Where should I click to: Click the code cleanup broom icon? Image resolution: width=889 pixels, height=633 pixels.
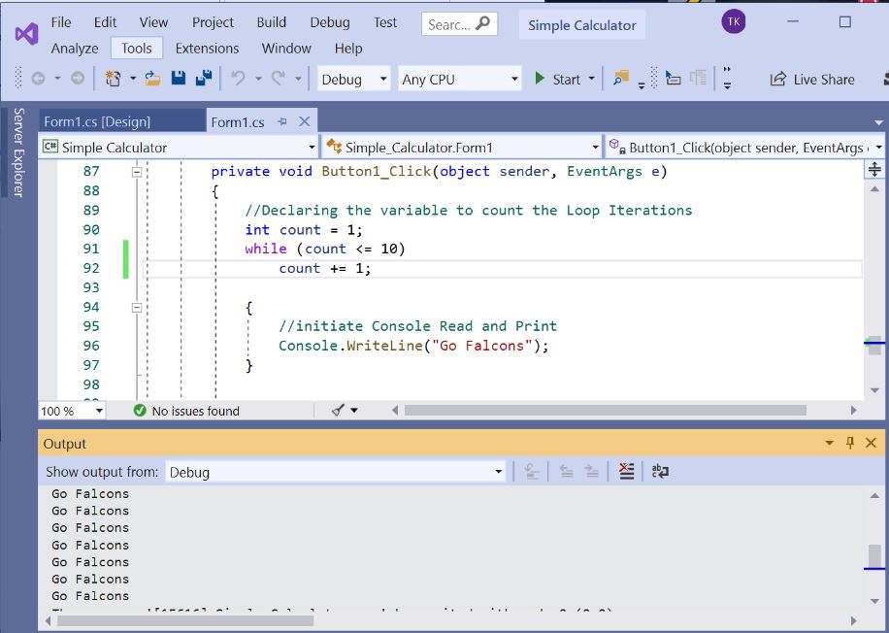pyautogui.click(x=339, y=411)
